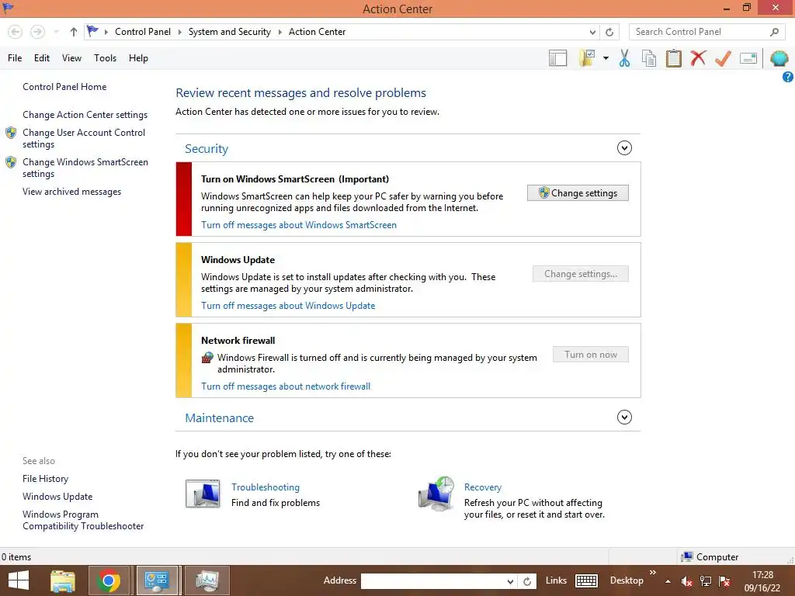Screen dimensions: 795x596
Task: Open the taskbar Address dropdown
Action: pyautogui.click(x=510, y=581)
